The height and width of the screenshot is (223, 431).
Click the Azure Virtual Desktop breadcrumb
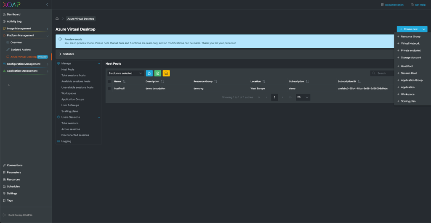(80, 18)
